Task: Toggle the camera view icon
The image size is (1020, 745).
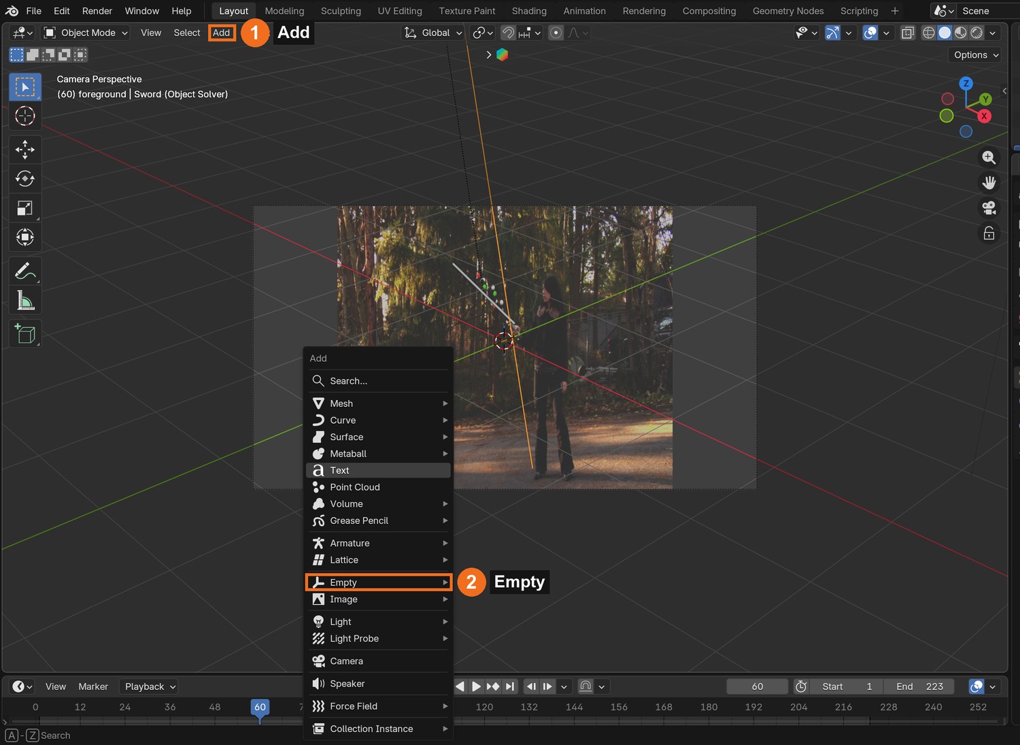Action: tap(989, 208)
